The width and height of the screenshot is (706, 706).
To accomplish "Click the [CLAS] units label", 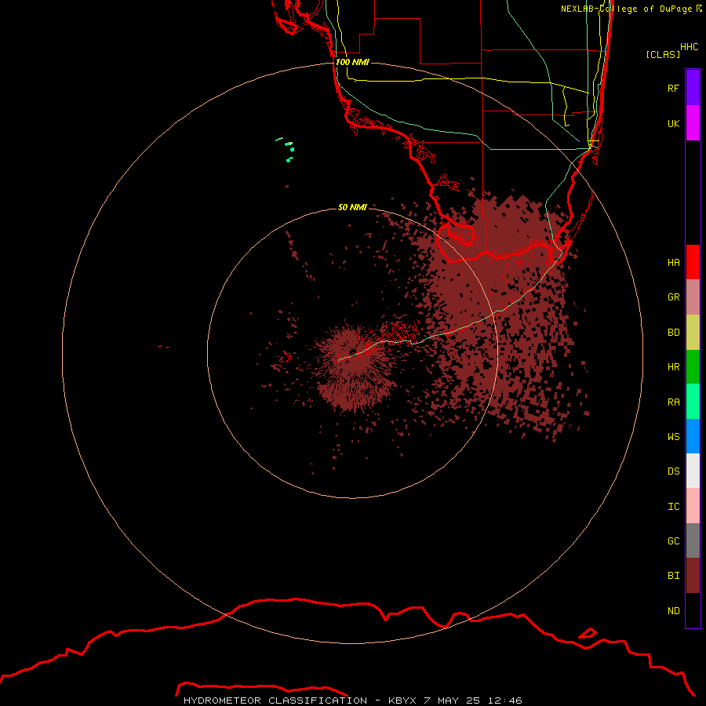I will coord(663,54).
